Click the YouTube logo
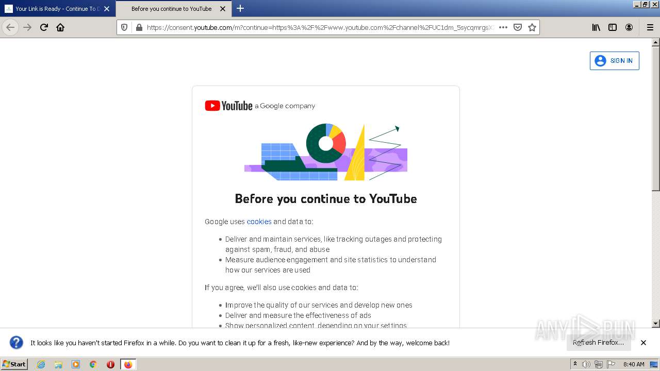 [x=228, y=106]
